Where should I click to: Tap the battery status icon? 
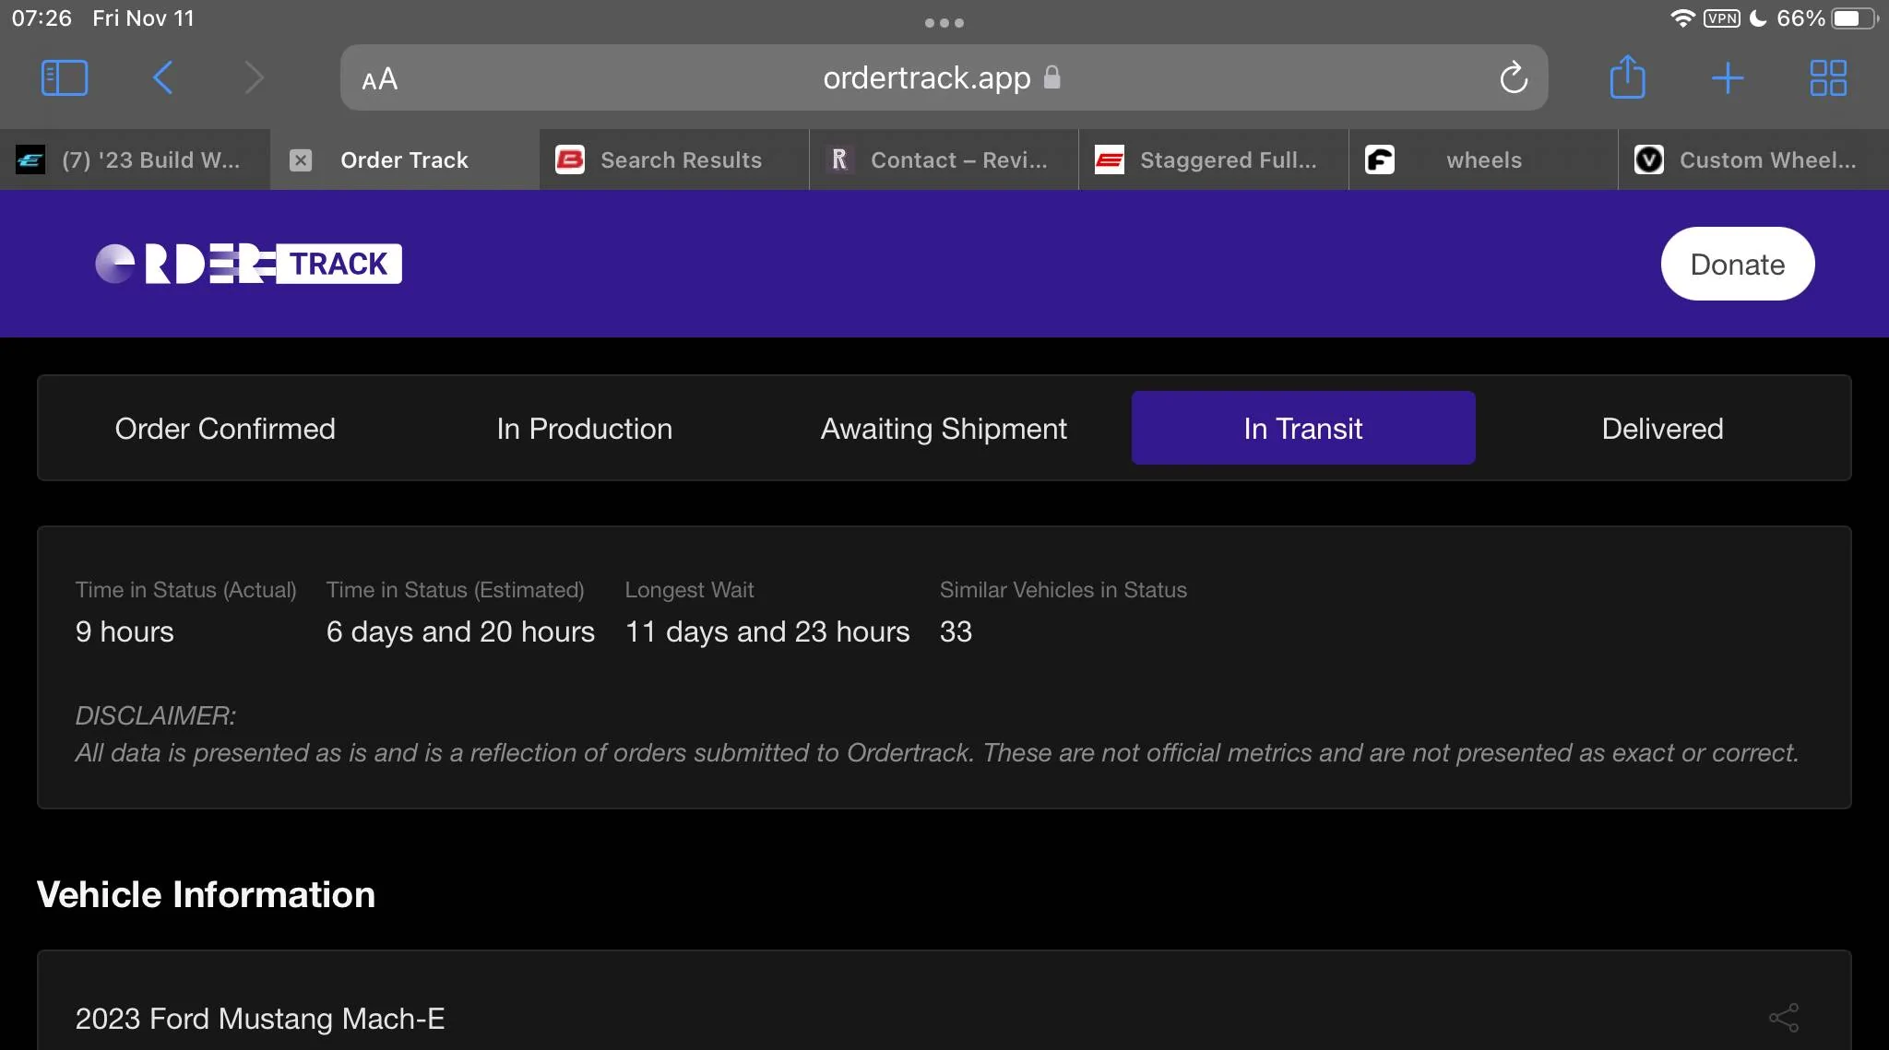[1854, 18]
